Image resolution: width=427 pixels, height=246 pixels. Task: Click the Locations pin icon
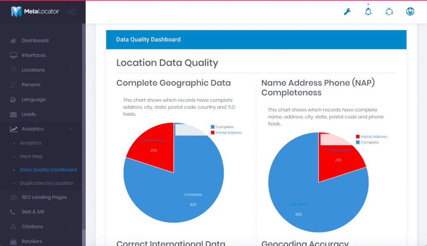[x=13, y=70]
